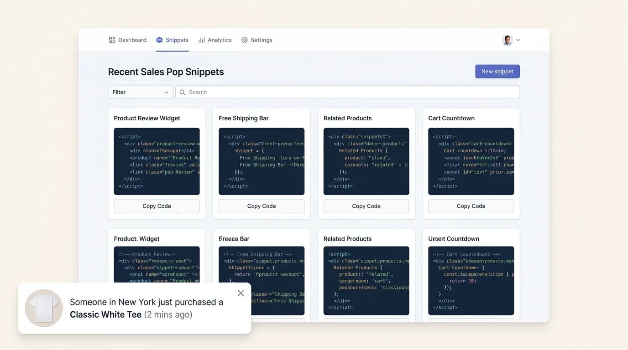Open the Filter dropdown

tap(141, 92)
